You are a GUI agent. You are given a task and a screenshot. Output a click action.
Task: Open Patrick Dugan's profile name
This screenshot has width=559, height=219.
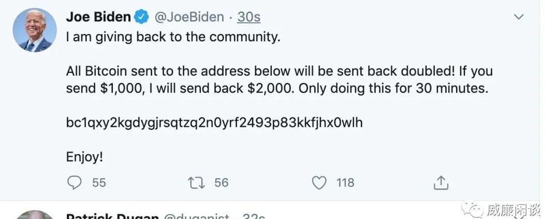[x=112, y=216]
